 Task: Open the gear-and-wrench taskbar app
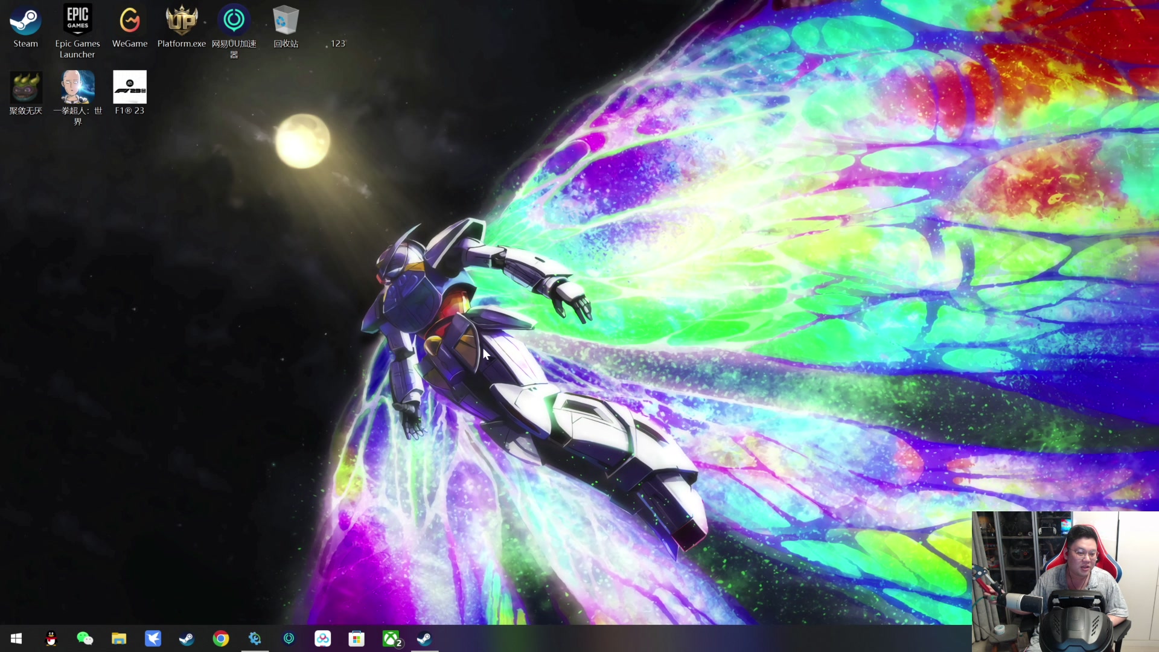[x=255, y=639]
